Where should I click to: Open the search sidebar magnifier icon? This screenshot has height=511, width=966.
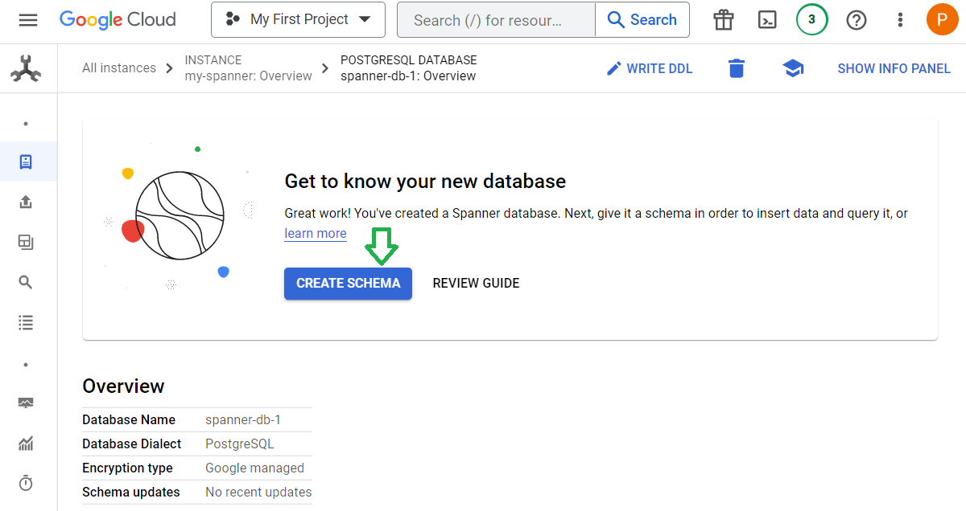click(x=26, y=282)
